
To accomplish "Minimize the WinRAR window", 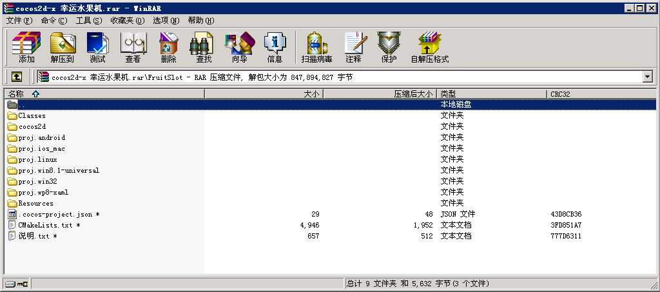I will pos(629,8).
